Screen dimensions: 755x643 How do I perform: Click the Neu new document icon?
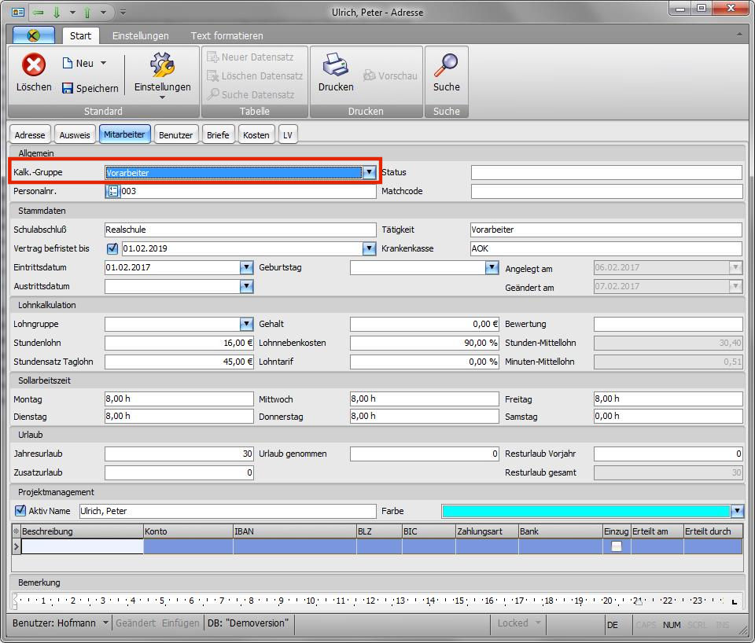68,63
